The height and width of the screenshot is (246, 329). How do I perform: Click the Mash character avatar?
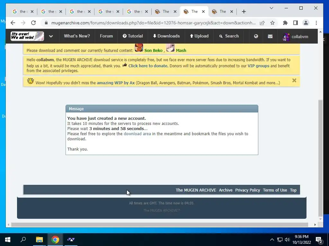170,47
